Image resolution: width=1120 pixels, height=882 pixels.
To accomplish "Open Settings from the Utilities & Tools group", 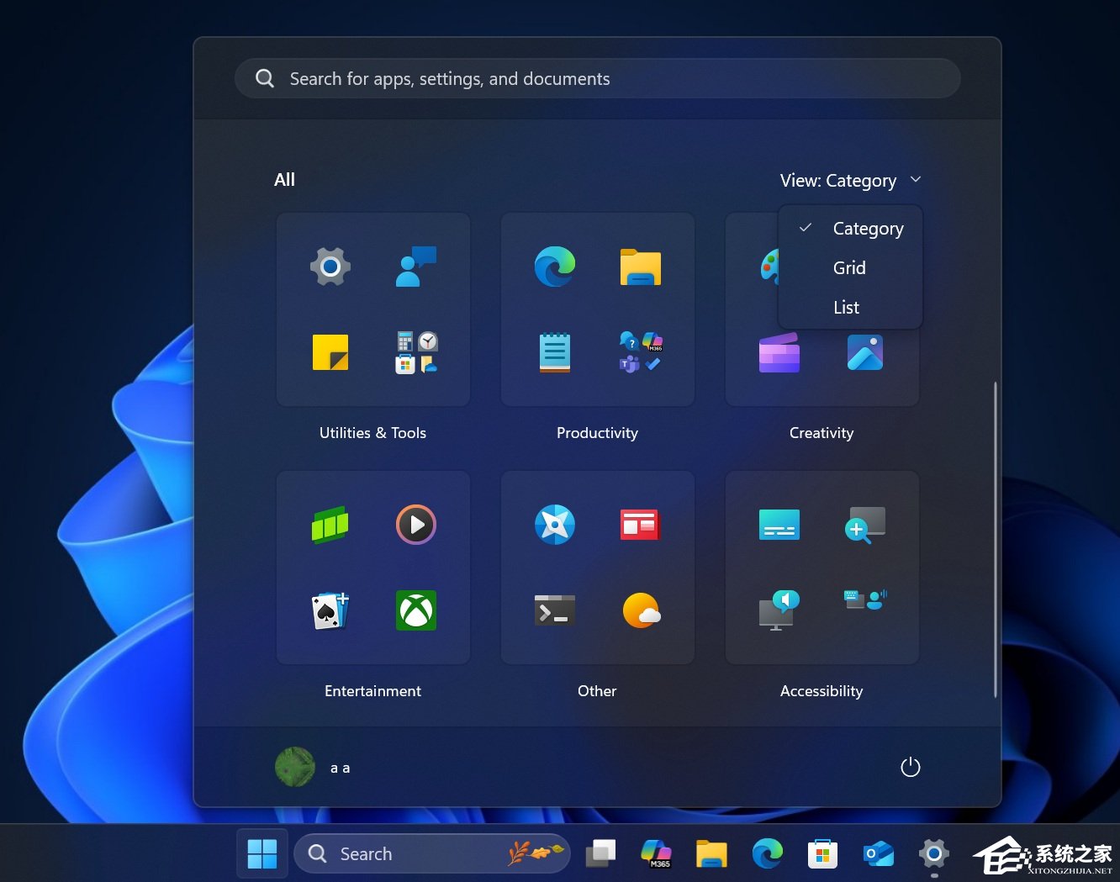I will pyautogui.click(x=330, y=267).
